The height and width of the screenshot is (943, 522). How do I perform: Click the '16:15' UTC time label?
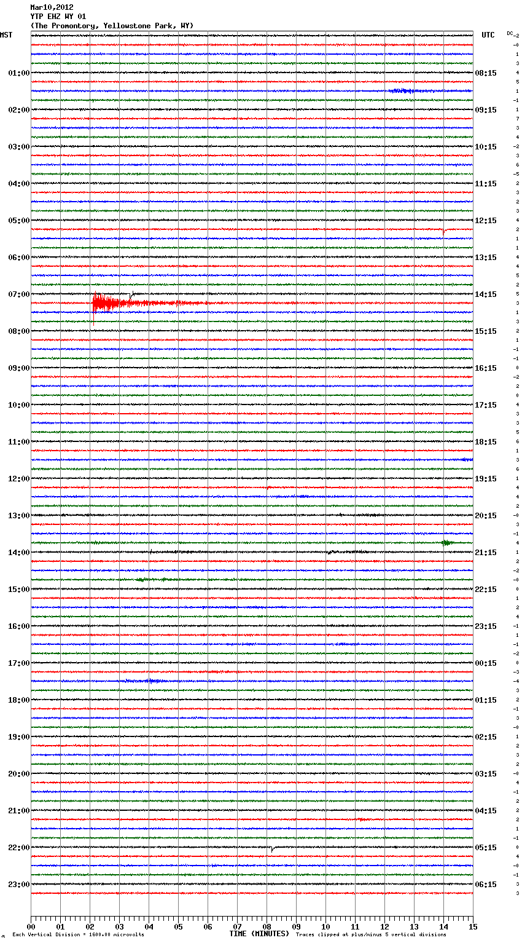[x=486, y=368]
